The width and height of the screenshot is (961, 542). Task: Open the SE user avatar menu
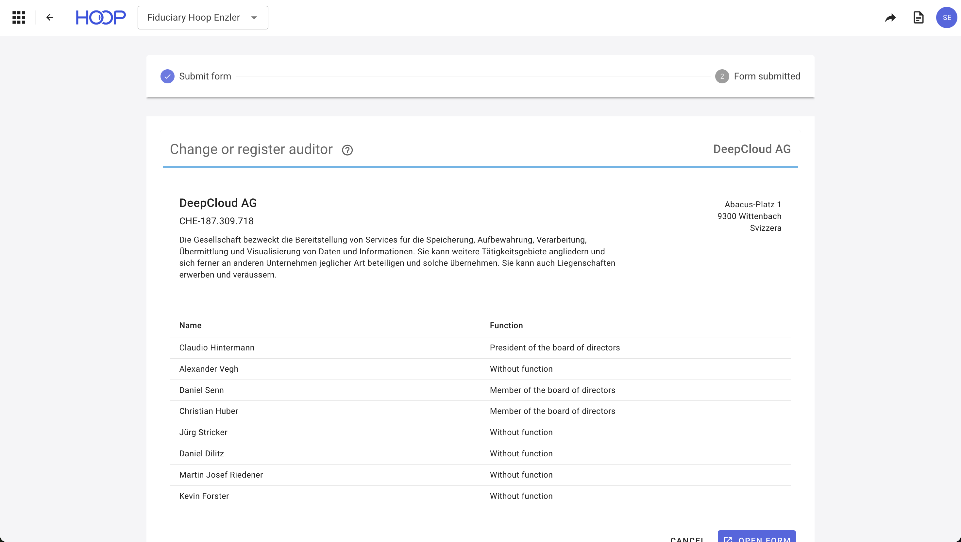(x=946, y=18)
